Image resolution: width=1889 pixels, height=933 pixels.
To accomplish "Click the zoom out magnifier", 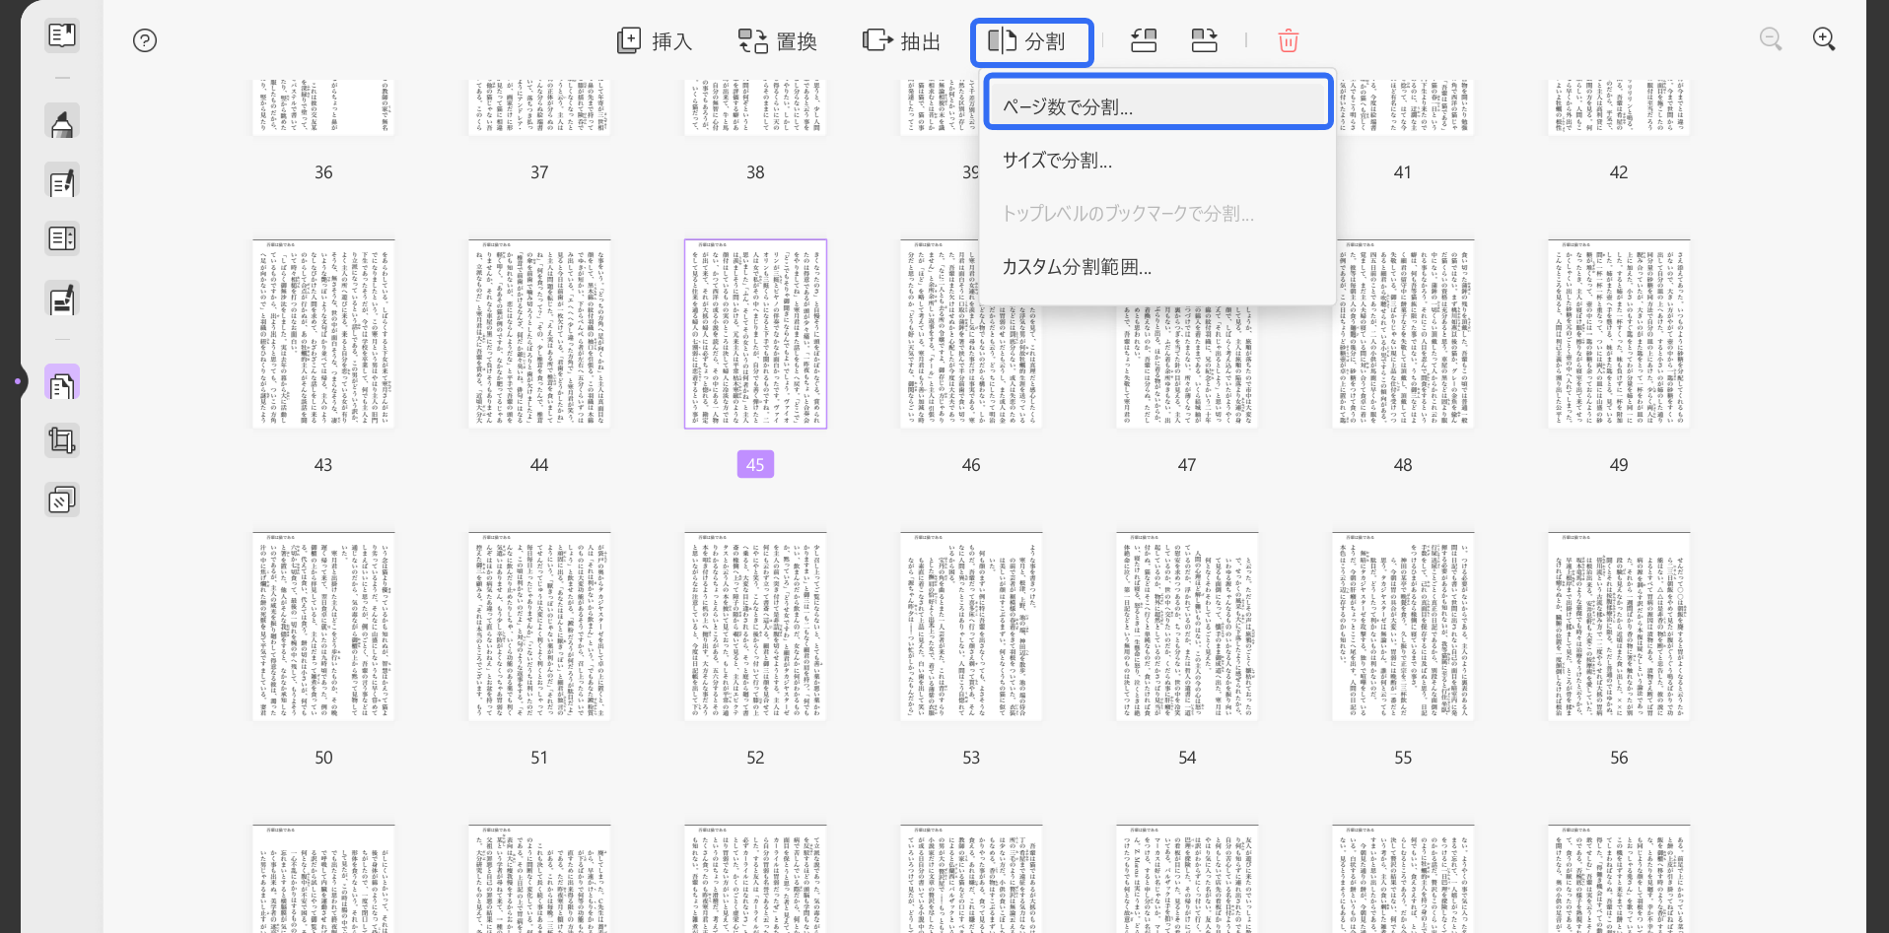I will 1771,39.
